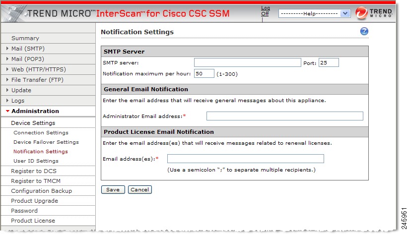This screenshot has height=234, width=408.
Task: Expand the Update menu arrow
Action: point(7,90)
